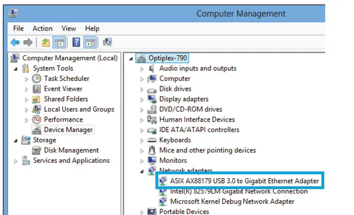
Task: Select the IDE ATA/ATAPI controllers label
Action: (x=200, y=130)
